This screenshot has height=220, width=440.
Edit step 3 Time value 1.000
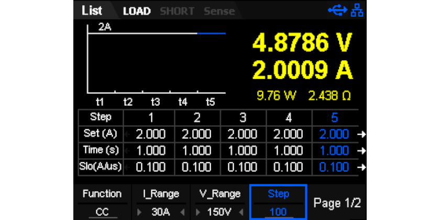coord(243,151)
